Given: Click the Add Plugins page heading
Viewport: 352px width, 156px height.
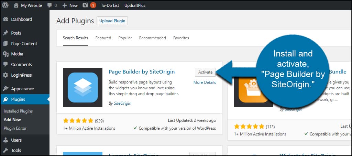Looking at the screenshot, I should 75,21.
